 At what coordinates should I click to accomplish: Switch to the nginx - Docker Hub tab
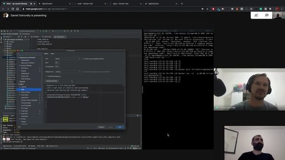click(125, 4)
